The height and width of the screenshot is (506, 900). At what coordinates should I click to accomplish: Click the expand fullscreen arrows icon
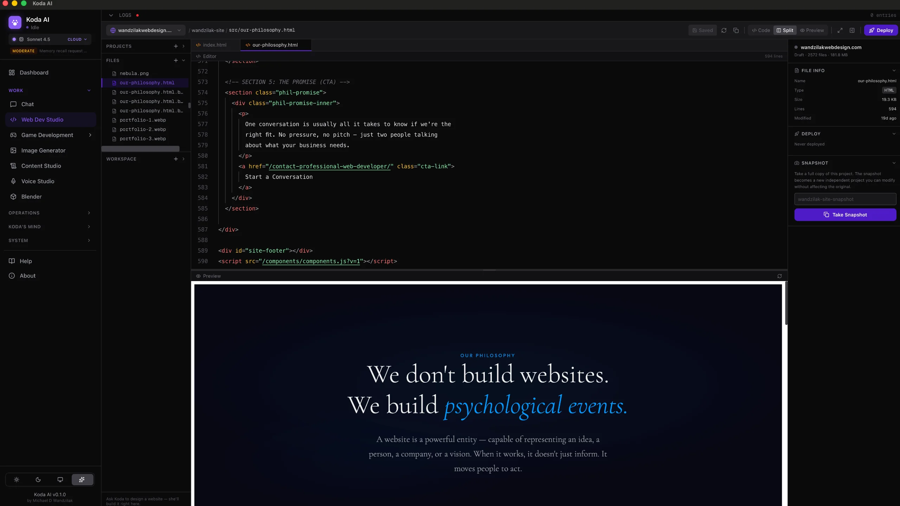[840, 30]
